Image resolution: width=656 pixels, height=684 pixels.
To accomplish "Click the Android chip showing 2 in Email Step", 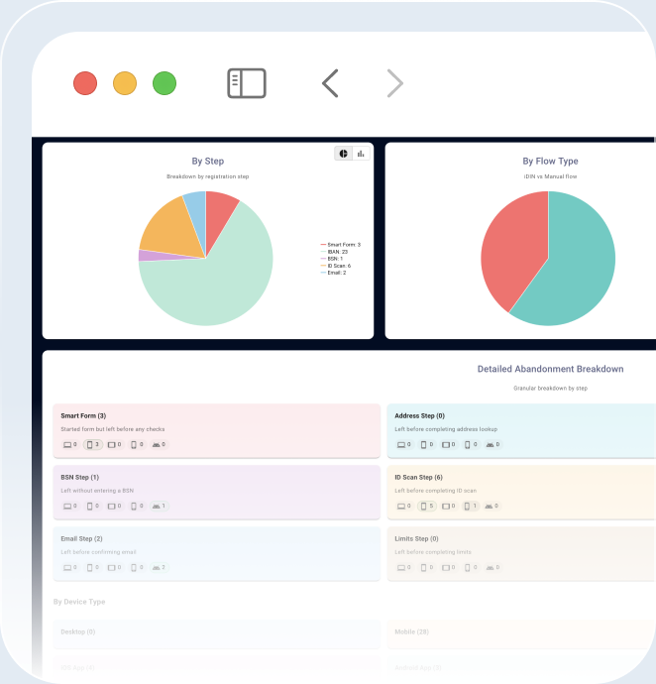I will click(160, 568).
